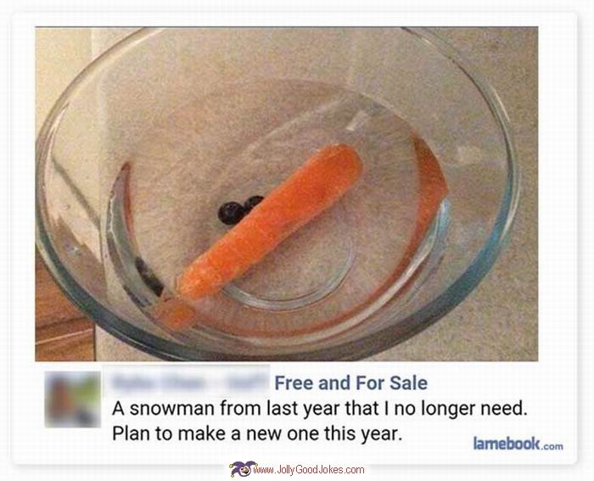Click the broken carrot piece at carrot's tip
This screenshot has width=594, height=481.
click(174, 314)
